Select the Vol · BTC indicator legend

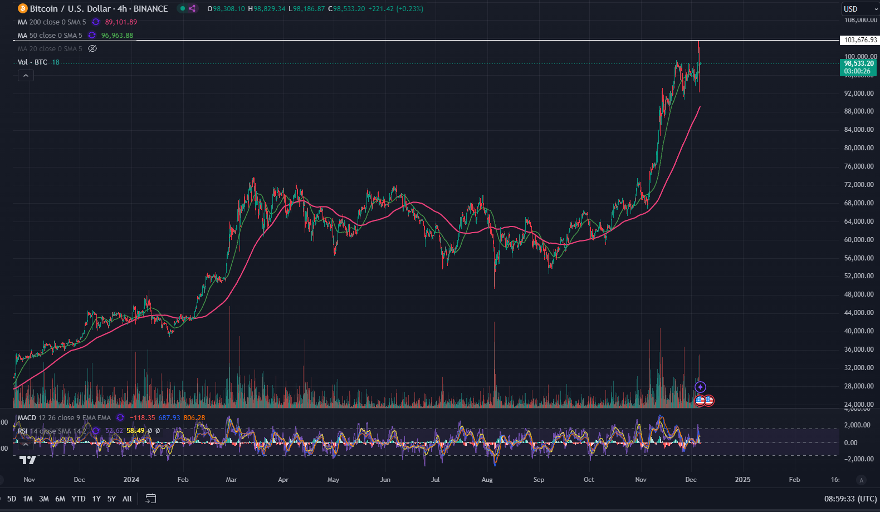pos(32,62)
